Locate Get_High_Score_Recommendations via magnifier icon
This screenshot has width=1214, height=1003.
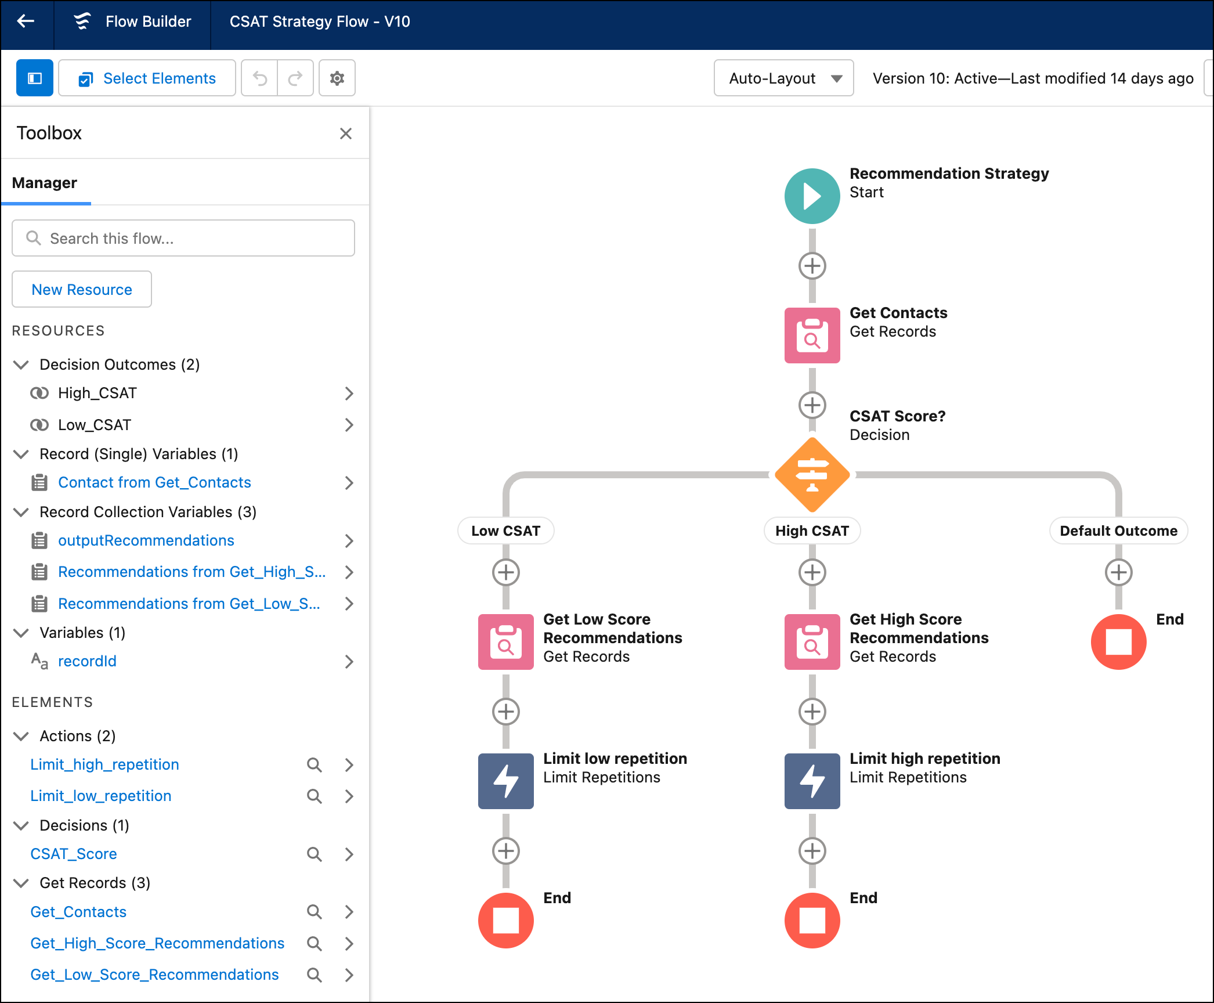315,944
